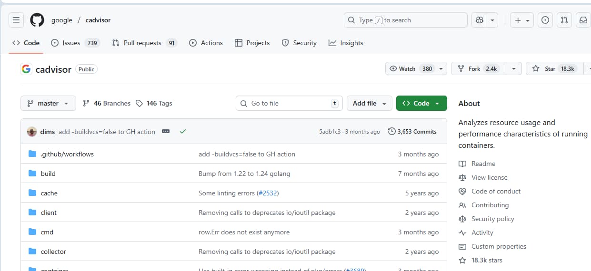Open the collector folder

point(53,252)
